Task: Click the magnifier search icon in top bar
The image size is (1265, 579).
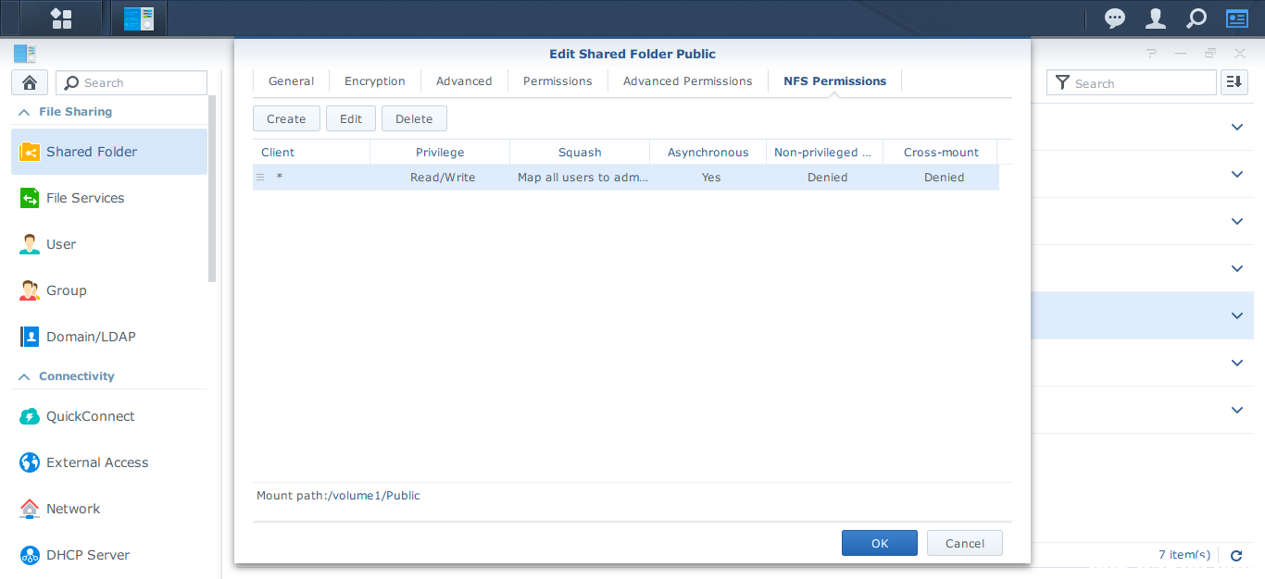Action: pyautogui.click(x=1196, y=18)
